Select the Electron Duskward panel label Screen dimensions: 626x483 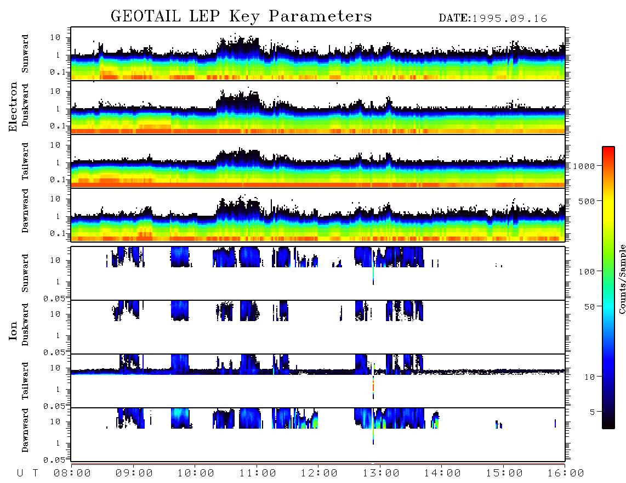pyautogui.click(x=25, y=105)
